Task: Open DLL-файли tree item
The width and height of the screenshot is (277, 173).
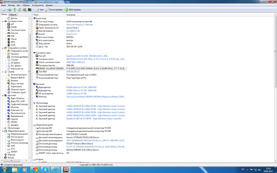Action: (16, 66)
